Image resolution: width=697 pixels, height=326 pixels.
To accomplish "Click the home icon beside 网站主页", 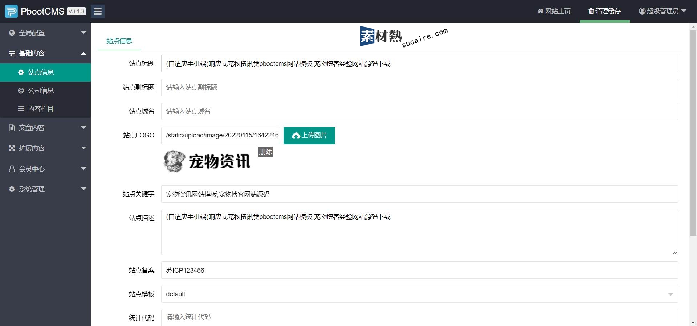I will (x=540, y=11).
